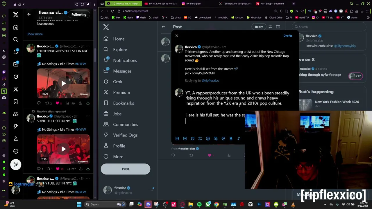Open Jobs in main X sidebar
Viewport: 372px width, 209px height.
click(x=113, y=114)
